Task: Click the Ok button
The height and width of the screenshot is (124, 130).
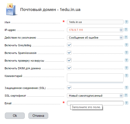Action: (15, 116)
